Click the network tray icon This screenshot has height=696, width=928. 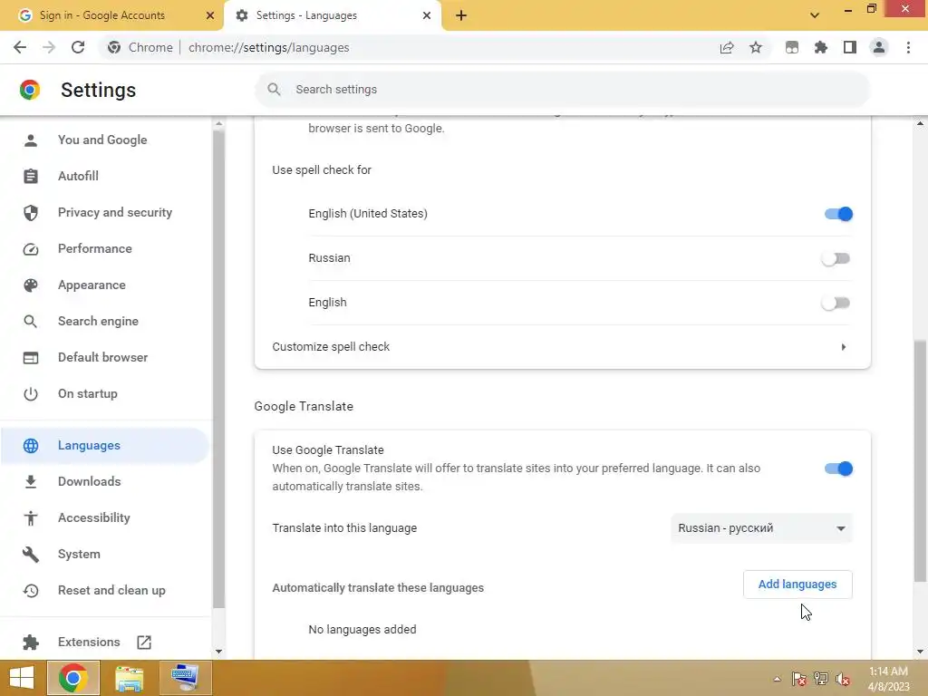(x=821, y=679)
